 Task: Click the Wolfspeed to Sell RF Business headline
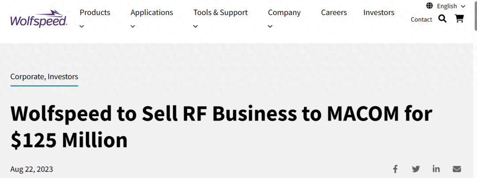[221, 127]
